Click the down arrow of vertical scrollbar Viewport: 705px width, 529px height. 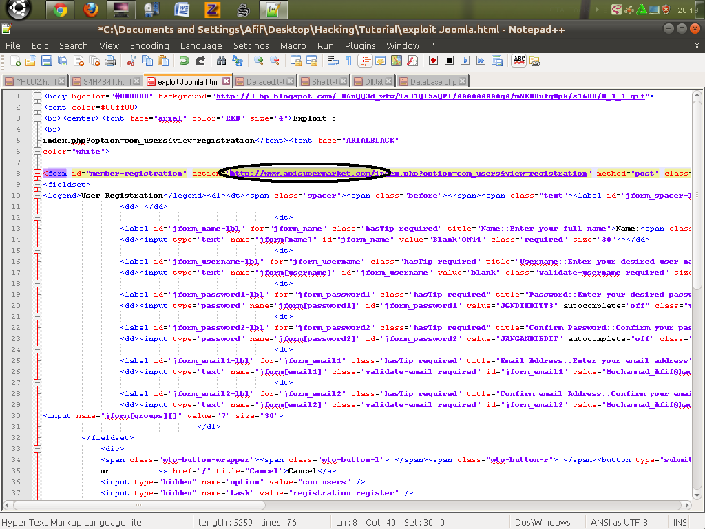pos(697,495)
